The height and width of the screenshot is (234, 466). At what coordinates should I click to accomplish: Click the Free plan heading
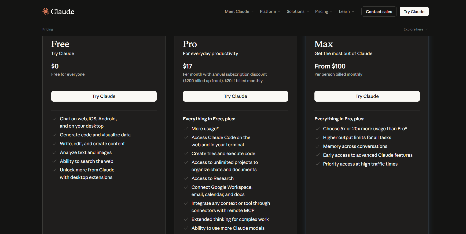[60, 44]
